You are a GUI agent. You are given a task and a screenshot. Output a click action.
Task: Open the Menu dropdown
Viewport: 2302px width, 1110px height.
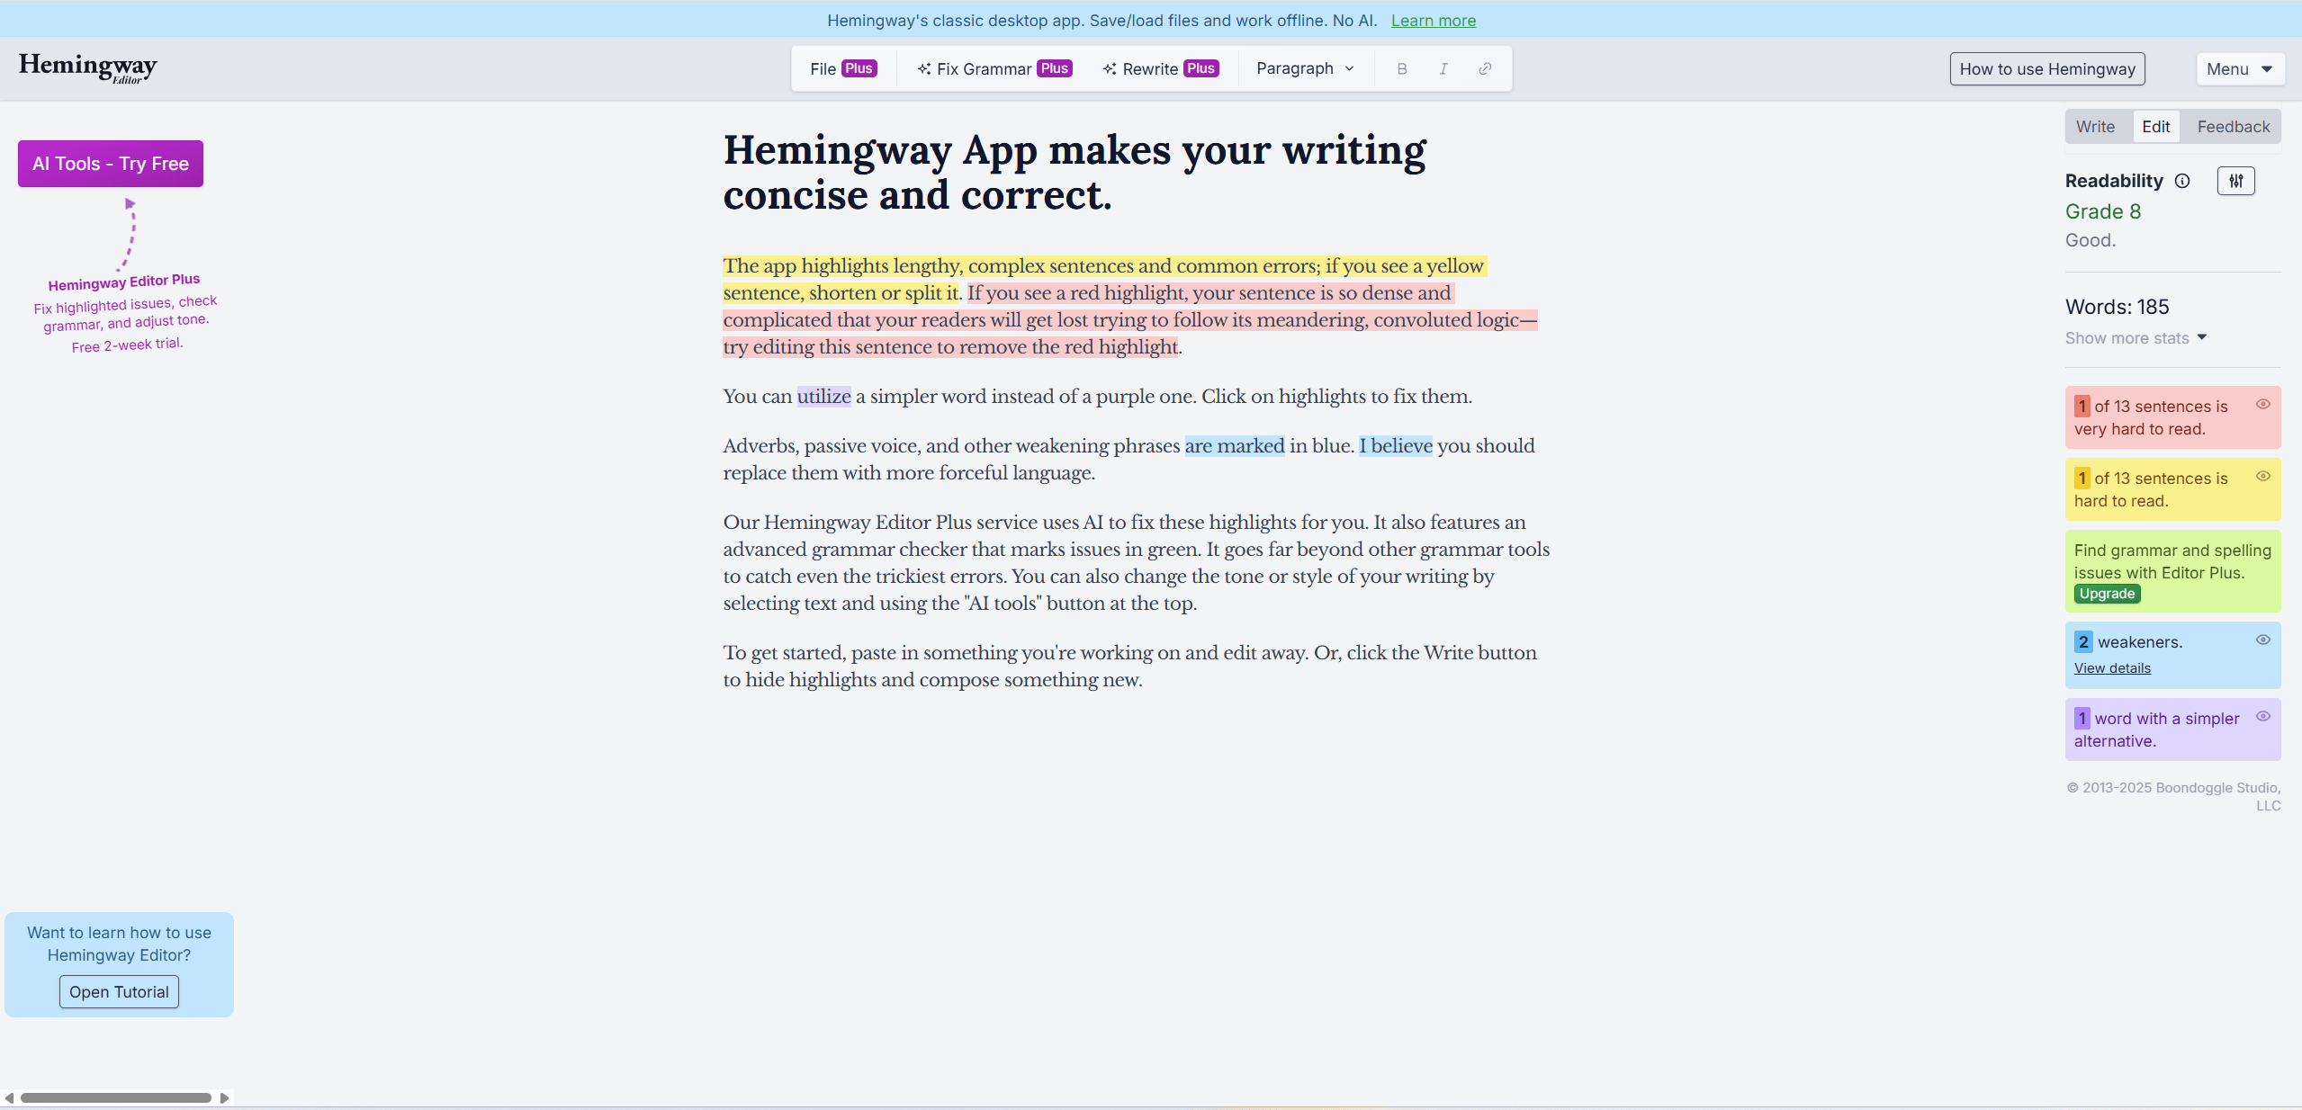coord(2240,68)
